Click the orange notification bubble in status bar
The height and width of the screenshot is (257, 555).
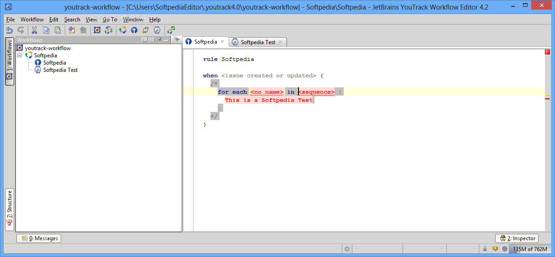(x=495, y=249)
